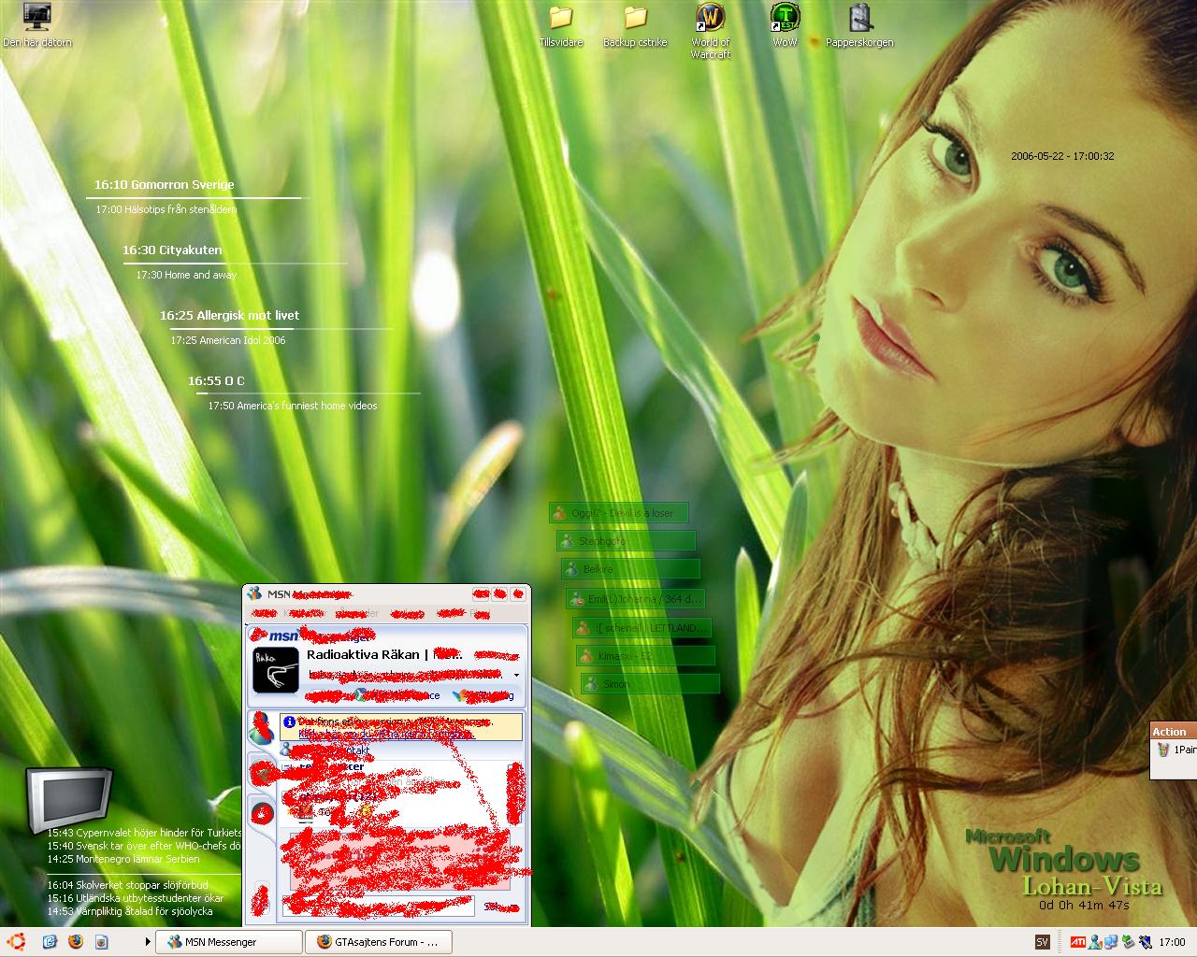Click '17:30 Home and away' listing
The height and width of the screenshot is (957, 1197).
186,275
